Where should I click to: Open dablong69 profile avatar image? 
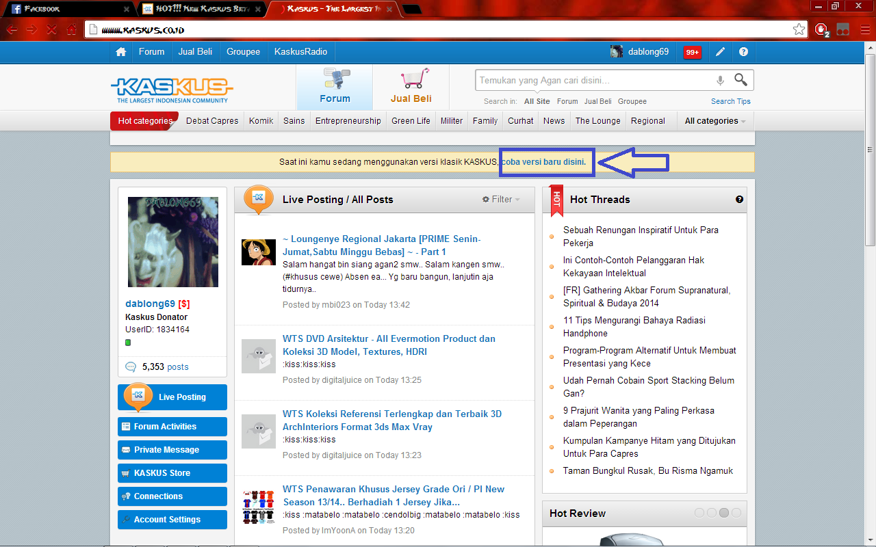[173, 242]
